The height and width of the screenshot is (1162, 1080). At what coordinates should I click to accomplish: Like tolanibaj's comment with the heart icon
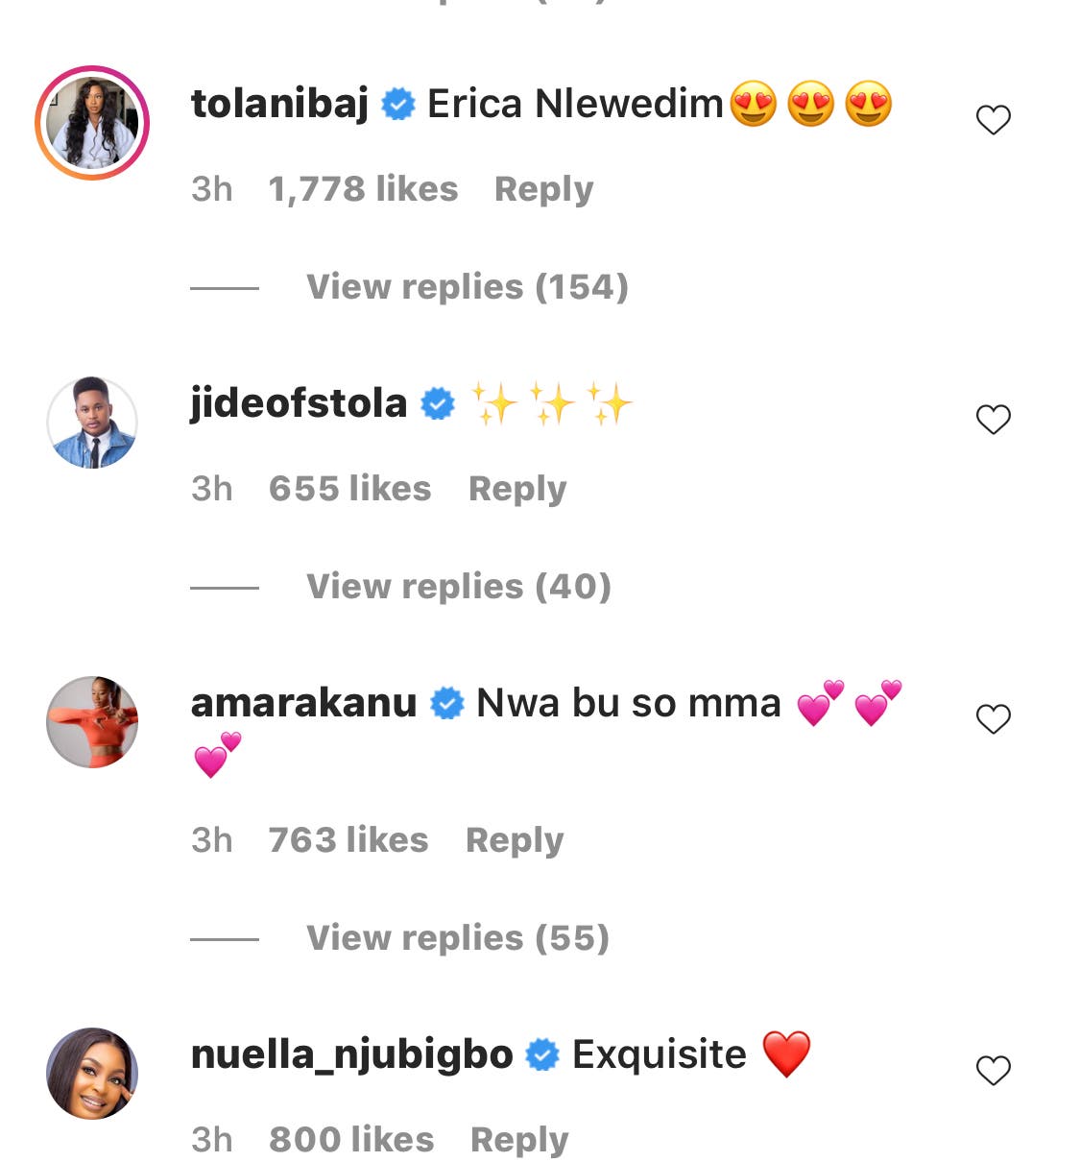coord(993,120)
